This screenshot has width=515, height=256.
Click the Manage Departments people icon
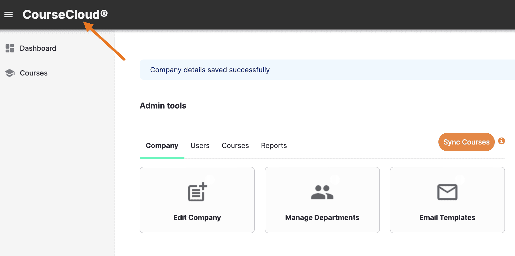click(322, 192)
